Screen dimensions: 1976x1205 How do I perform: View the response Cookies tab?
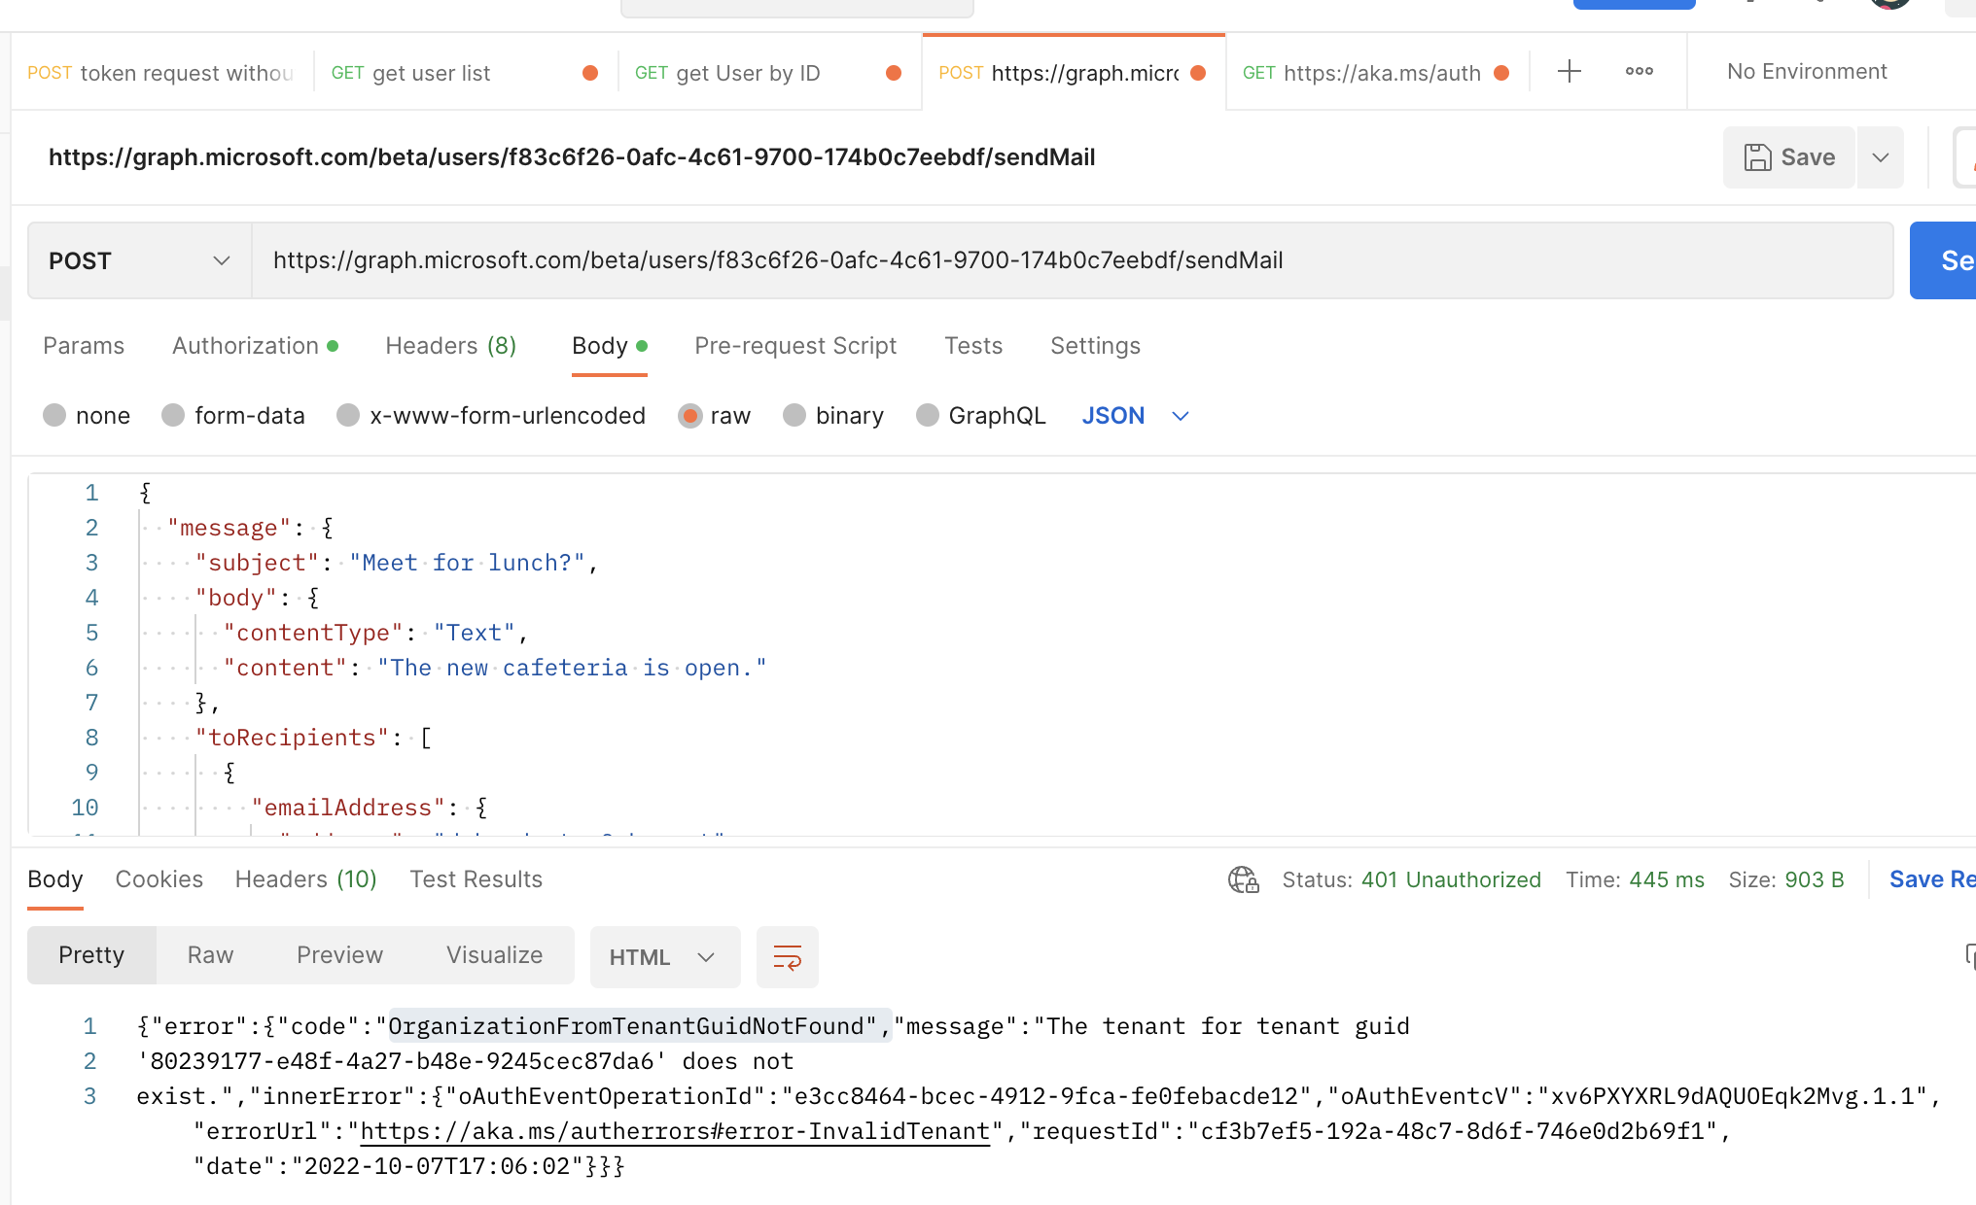(159, 878)
